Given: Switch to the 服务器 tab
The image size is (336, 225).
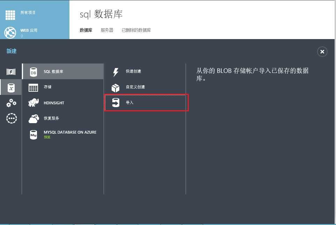Looking at the screenshot, I should (107, 30).
